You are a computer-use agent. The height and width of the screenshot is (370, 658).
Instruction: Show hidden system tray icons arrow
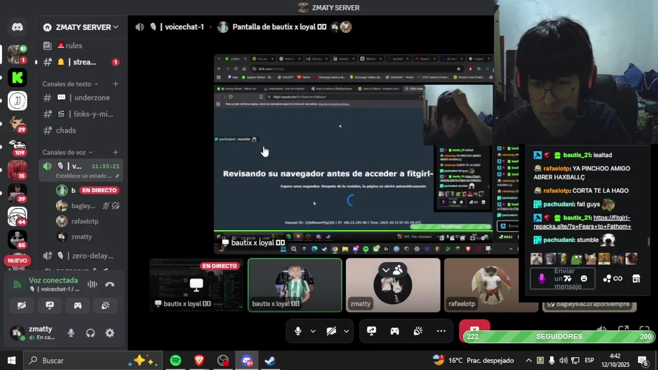point(528,361)
